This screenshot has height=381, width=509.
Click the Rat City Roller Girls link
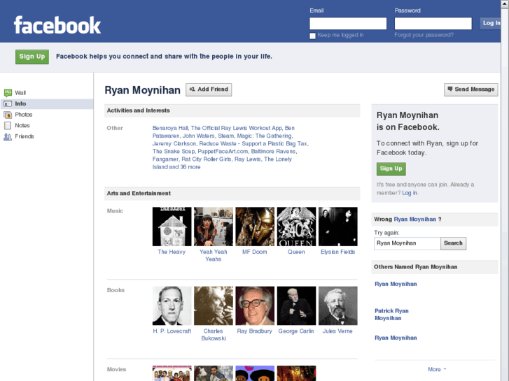click(x=206, y=159)
